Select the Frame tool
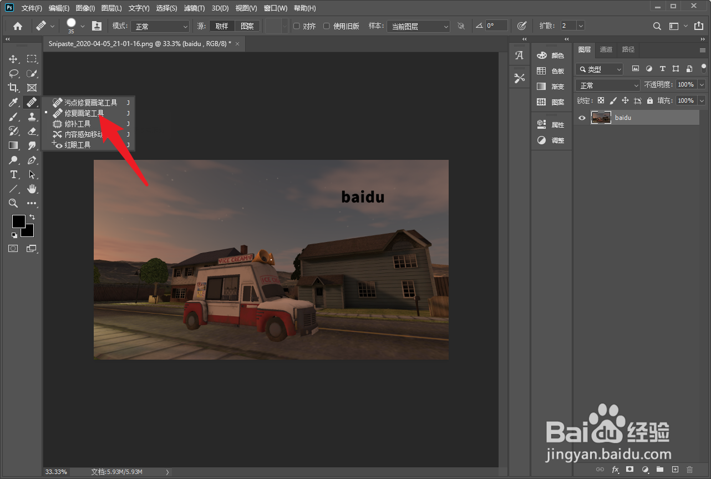This screenshot has width=711, height=479. (32, 88)
